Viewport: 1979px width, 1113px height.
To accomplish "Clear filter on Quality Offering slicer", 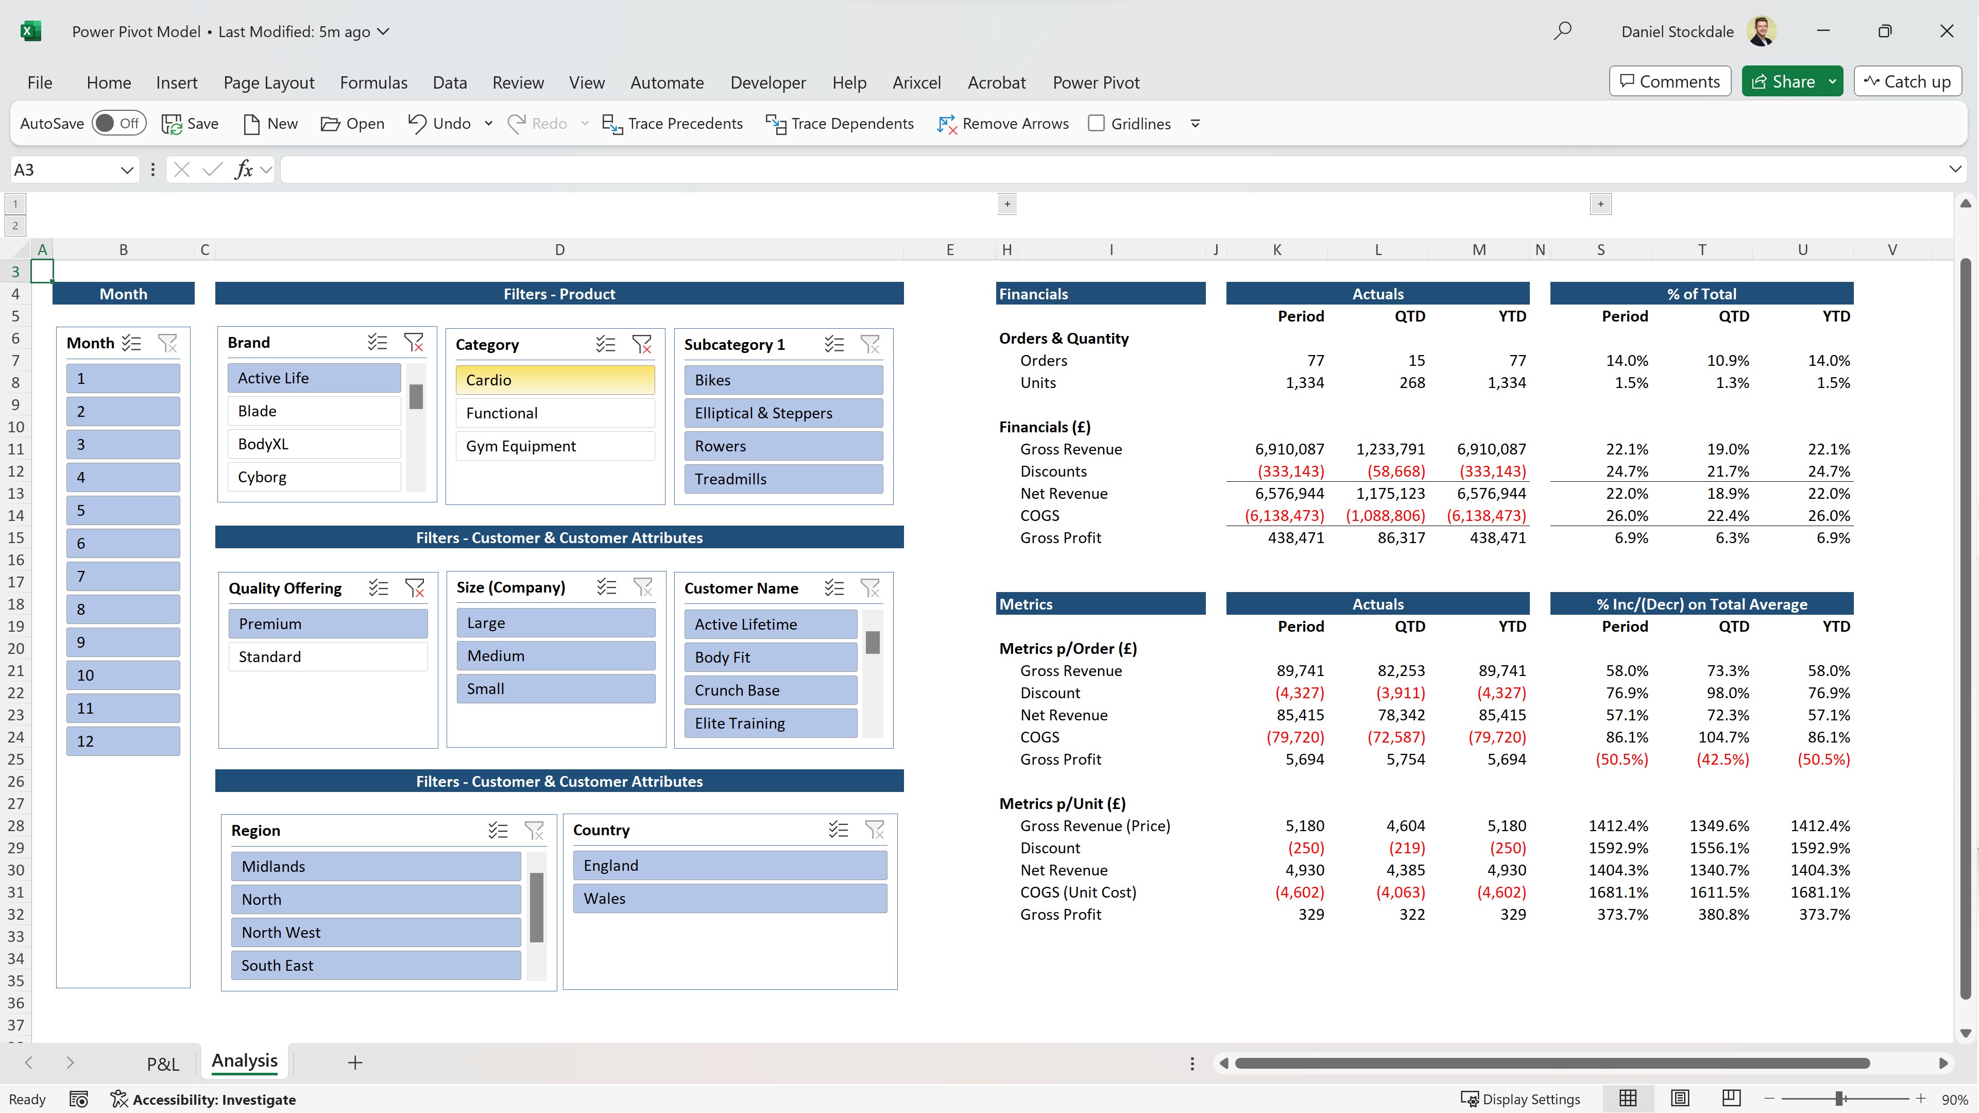I will pos(415,588).
